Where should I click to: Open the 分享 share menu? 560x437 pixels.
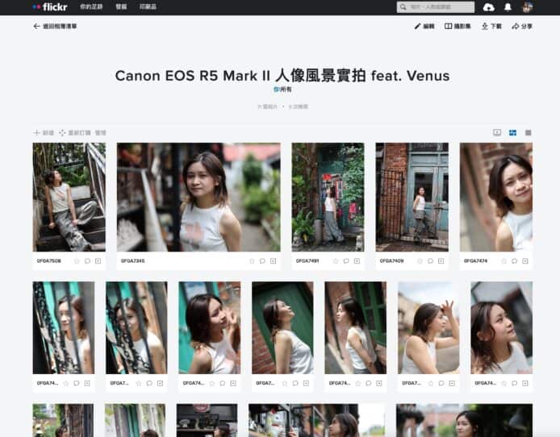(522, 27)
